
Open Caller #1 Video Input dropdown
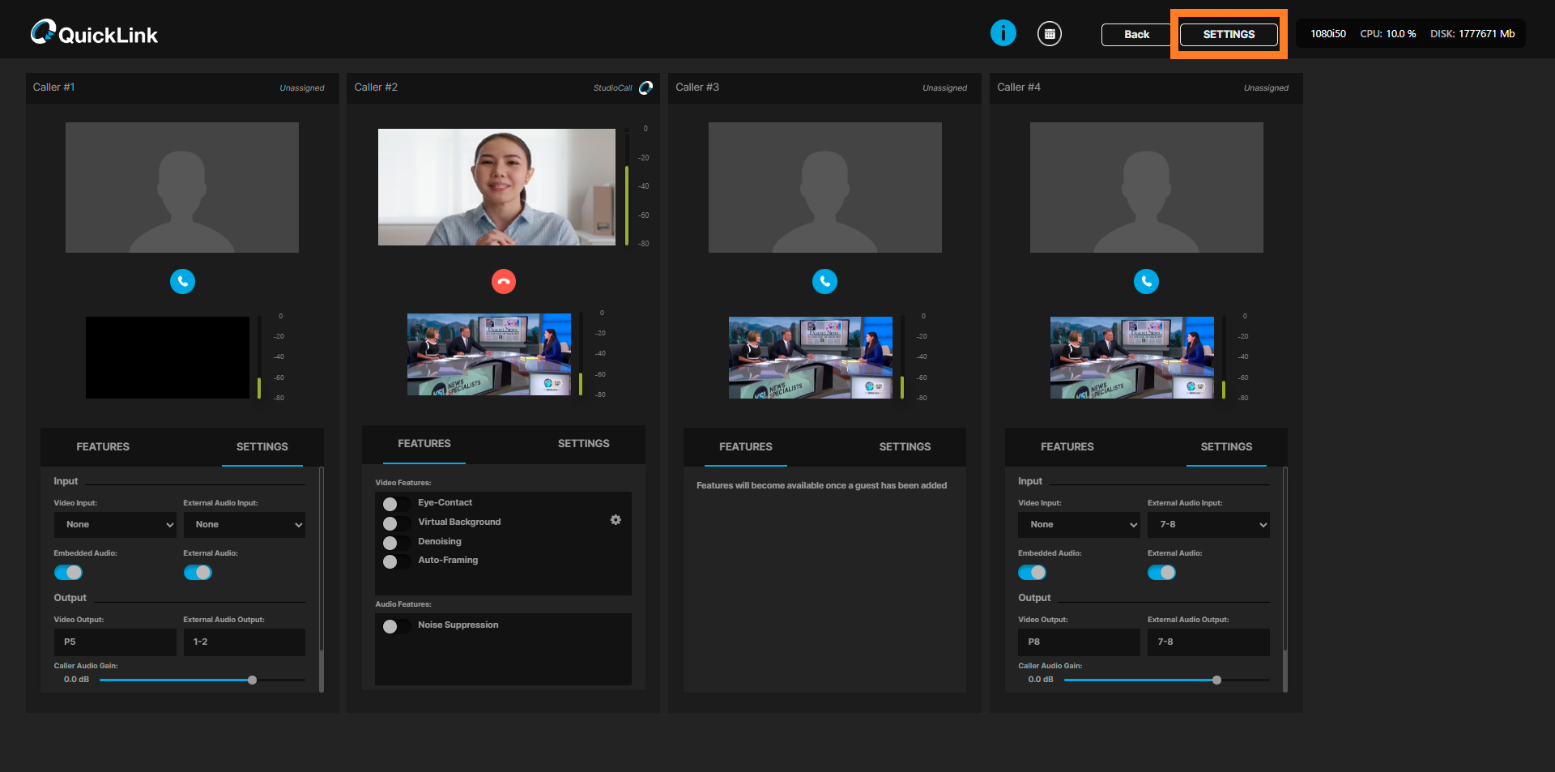115,525
